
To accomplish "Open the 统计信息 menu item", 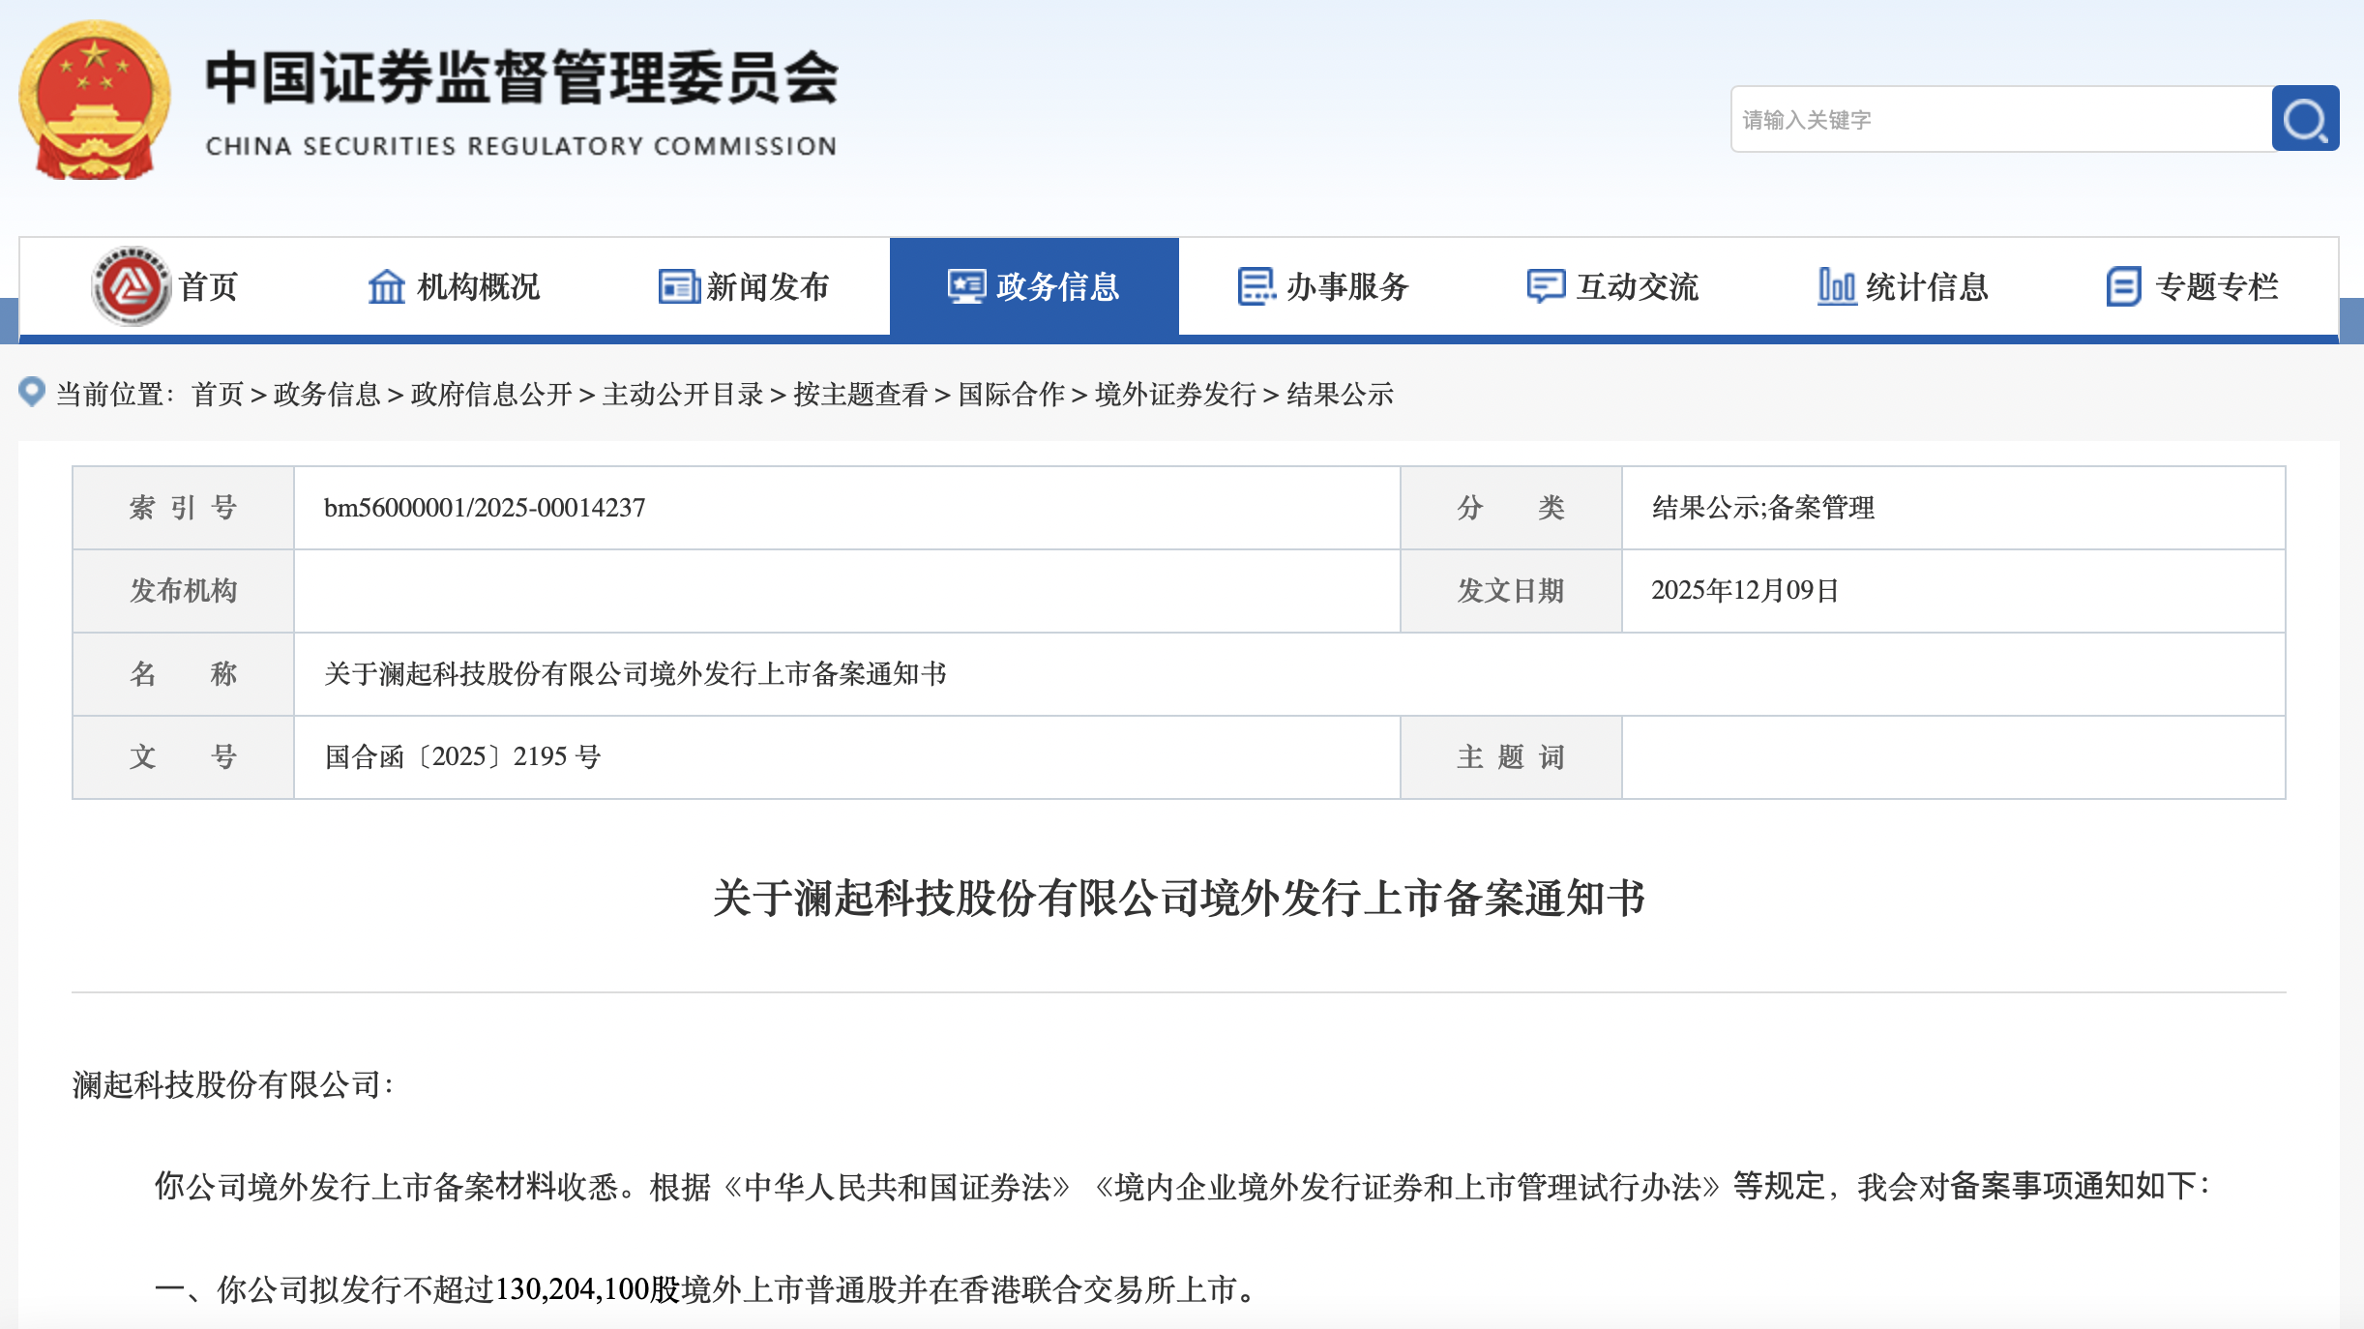I will coord(1926,286).
